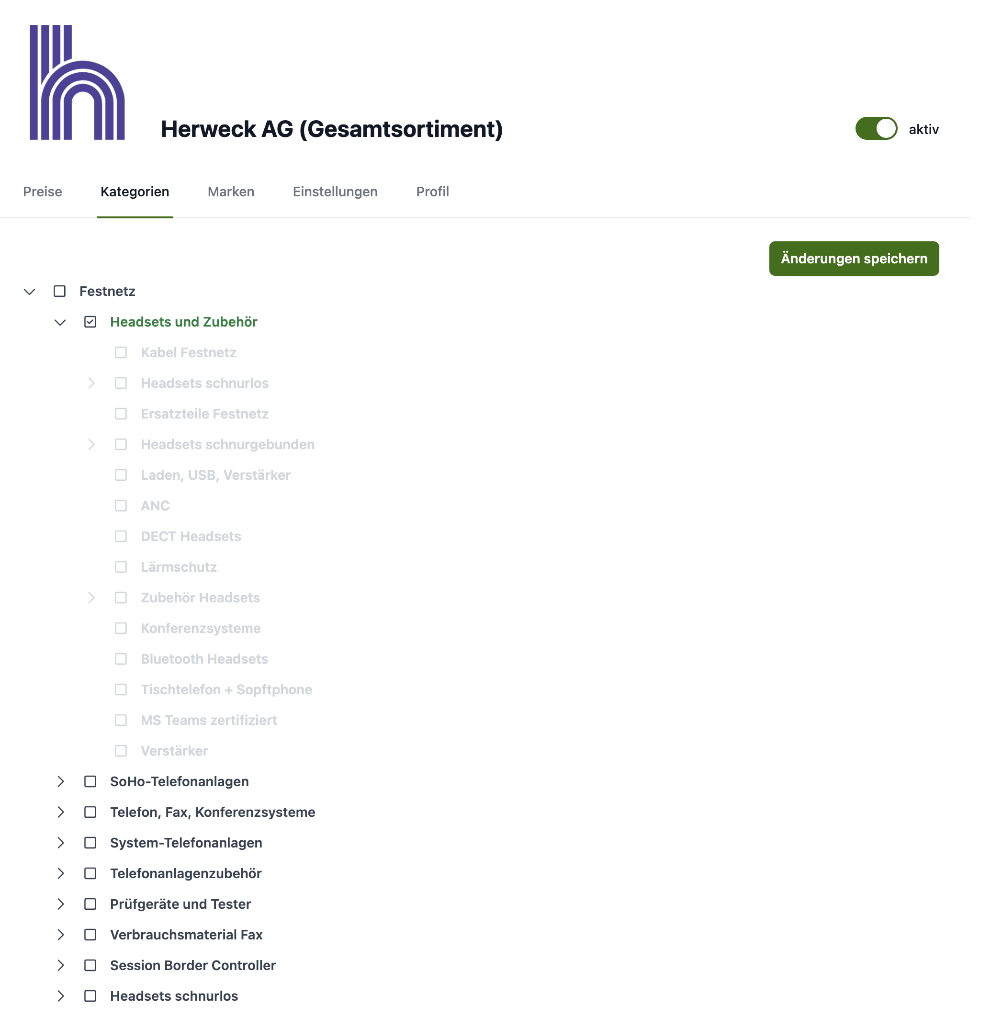Open the Marken tab

[x=231, y=192]
